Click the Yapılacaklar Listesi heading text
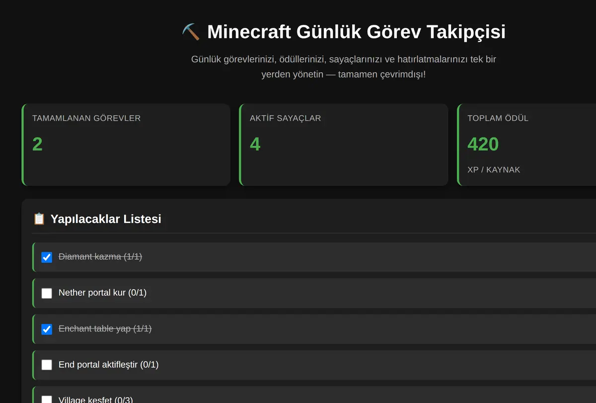Viewport: 596px width, 403px height. pos(106,219)
